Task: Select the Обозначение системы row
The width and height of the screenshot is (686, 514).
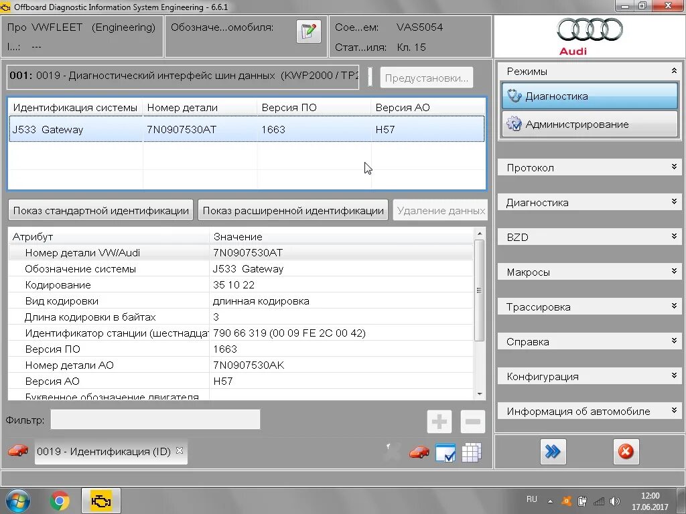Action: click(241, 269)
